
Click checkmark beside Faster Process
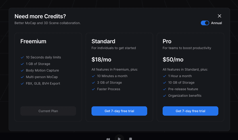pyautogui.click(x=93, y=89)
